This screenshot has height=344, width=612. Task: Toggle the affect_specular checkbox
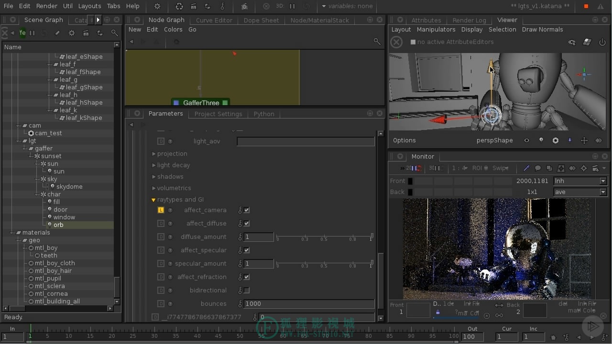point(247,250)
